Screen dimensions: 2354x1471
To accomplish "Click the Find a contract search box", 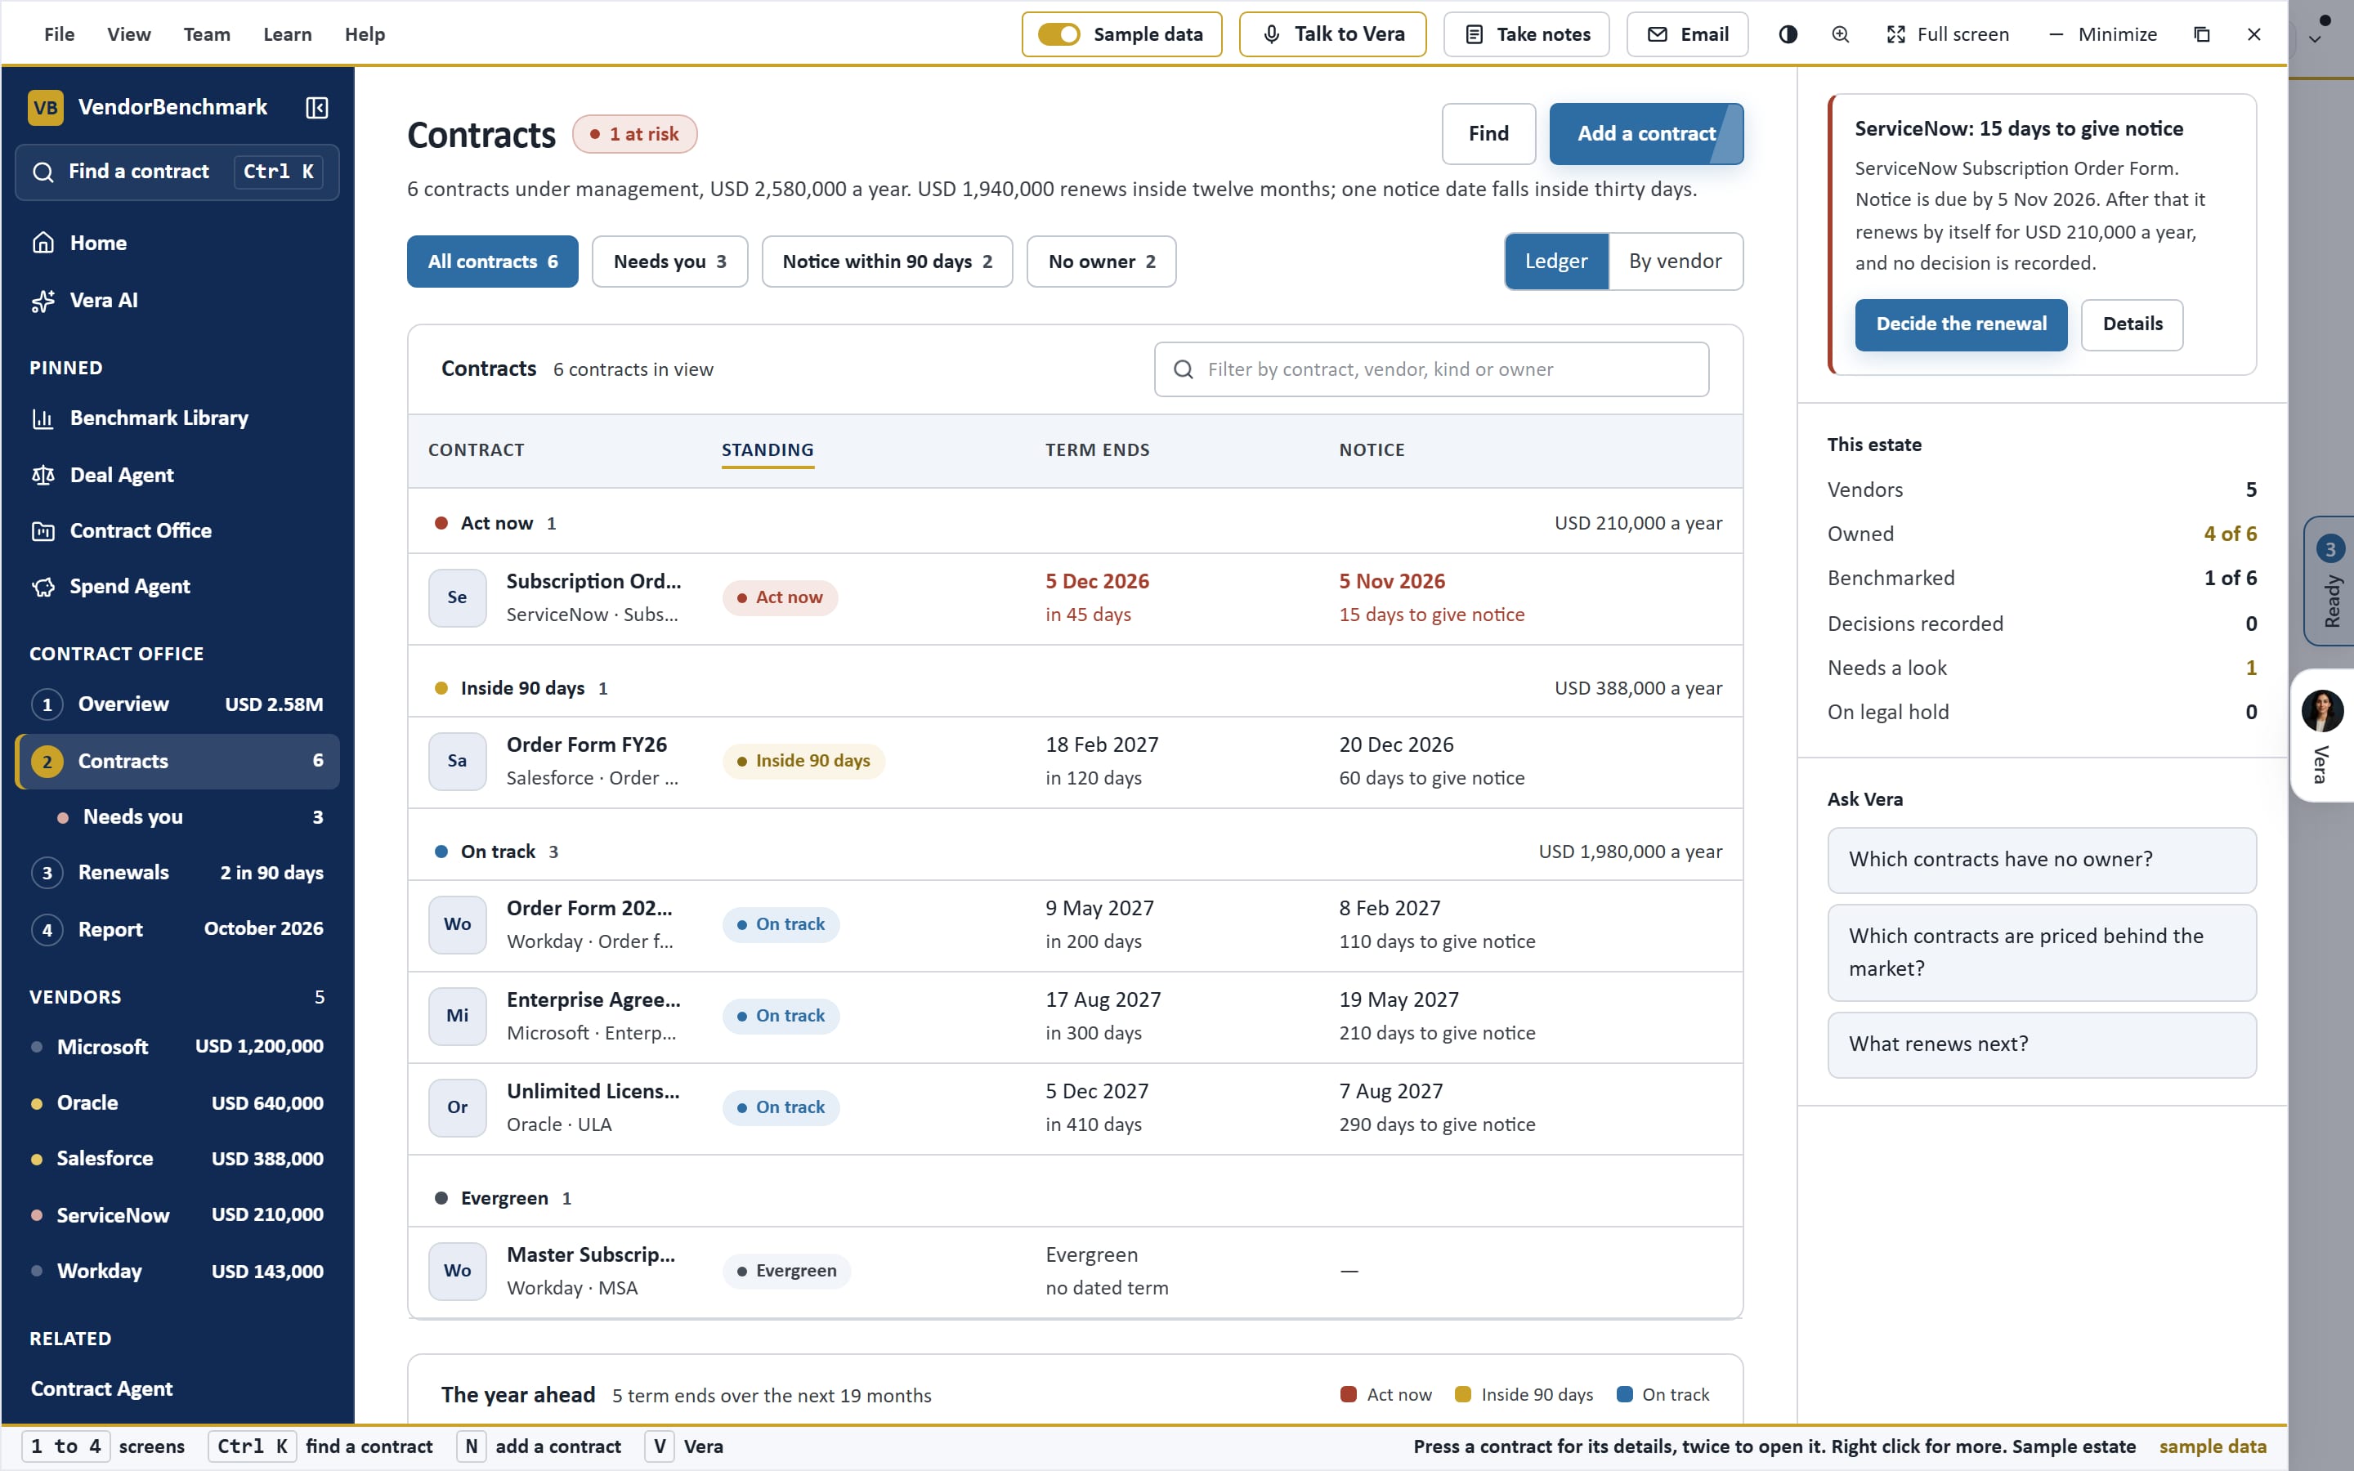I will point(177,172).
